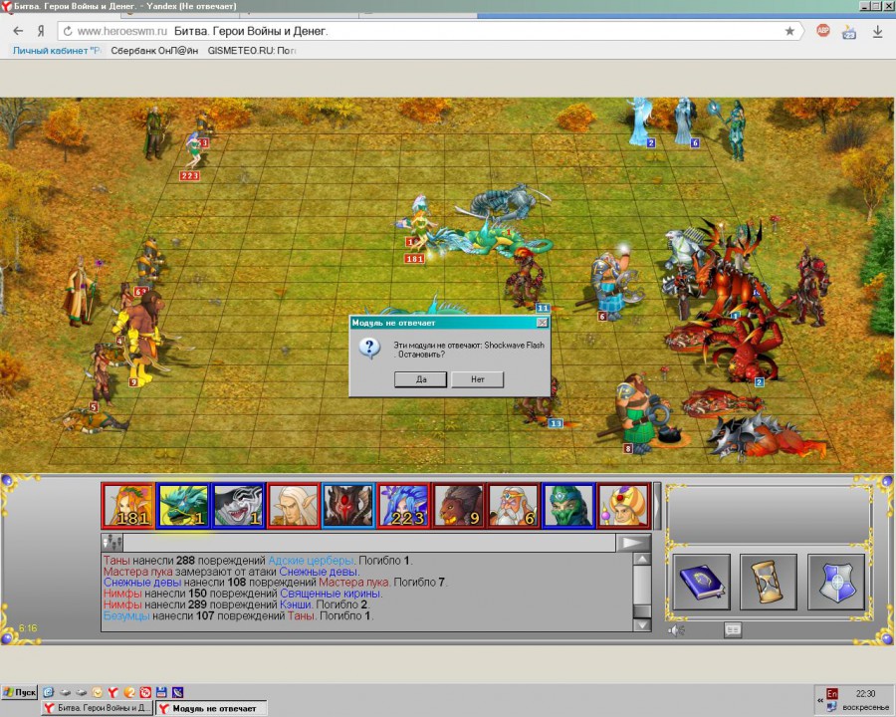Go back with the browser back arrow
896x717 pixels.
(x=18, y=31)
